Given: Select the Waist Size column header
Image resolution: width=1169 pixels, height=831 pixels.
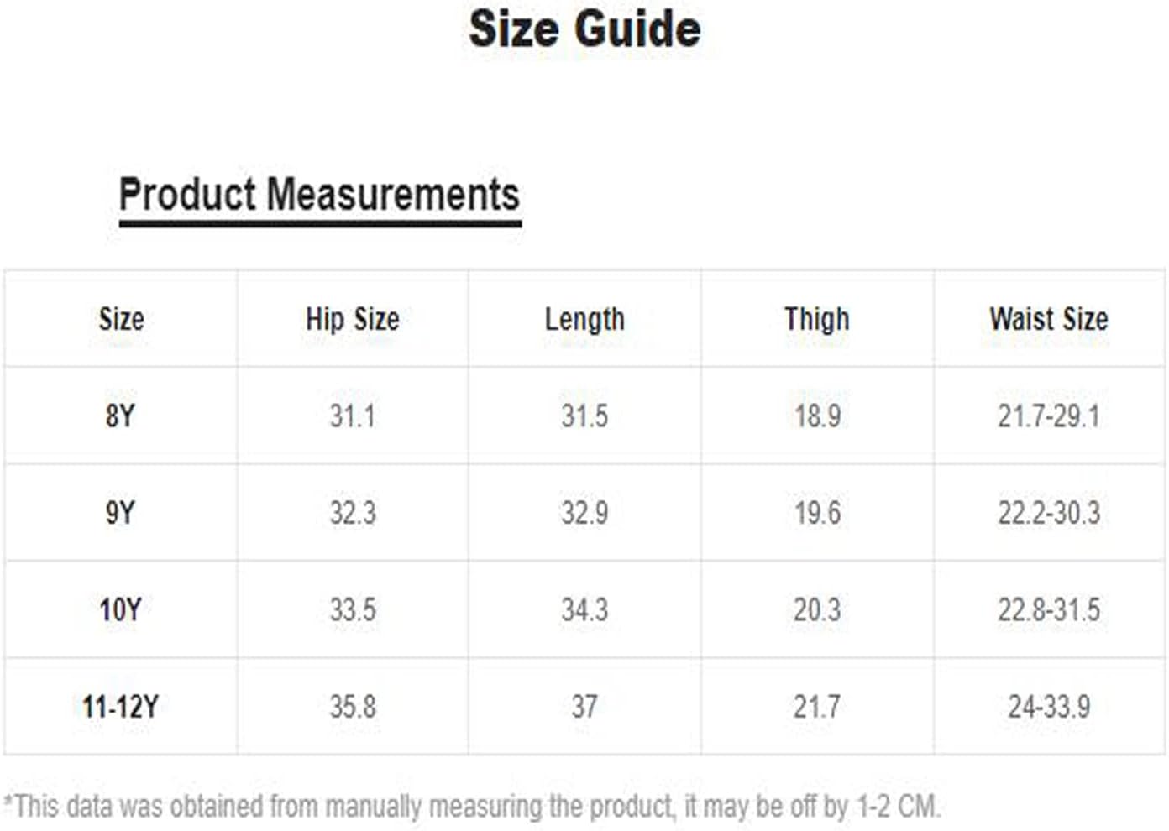Looking at the screenshot, I should click(1049, 319).
